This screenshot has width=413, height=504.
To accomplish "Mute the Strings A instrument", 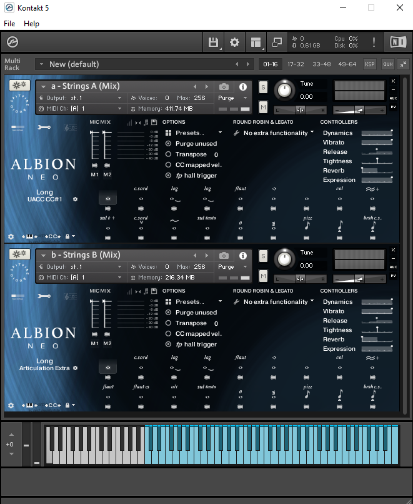I will click(x=263, y=108).
